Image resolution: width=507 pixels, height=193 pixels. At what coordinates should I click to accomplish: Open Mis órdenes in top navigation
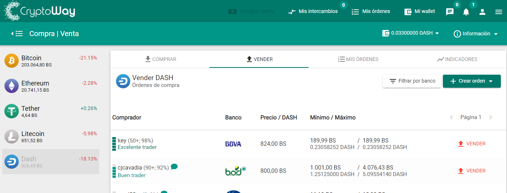371,12
